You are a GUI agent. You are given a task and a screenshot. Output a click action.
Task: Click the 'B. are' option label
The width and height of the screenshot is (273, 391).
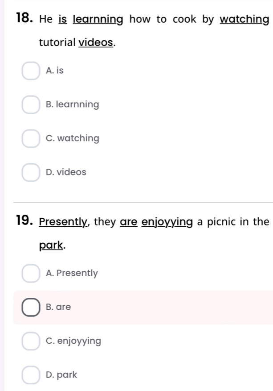58,307
